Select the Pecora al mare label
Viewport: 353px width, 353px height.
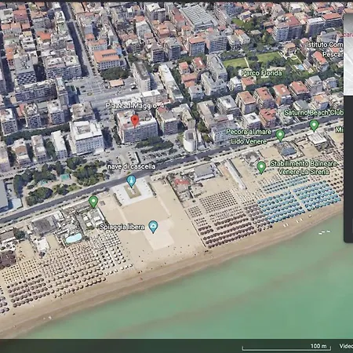[249, 132]
